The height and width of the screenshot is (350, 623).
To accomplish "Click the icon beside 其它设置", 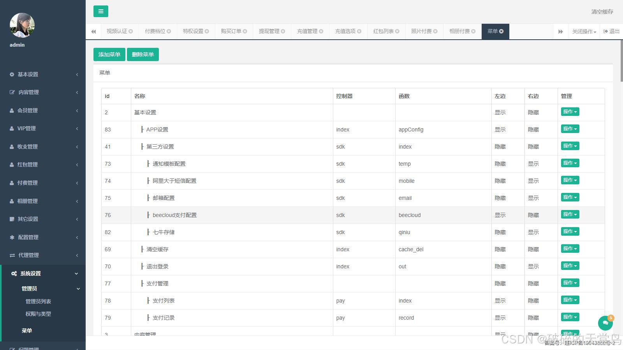I will pyautogui.click(x=12, y=219).
